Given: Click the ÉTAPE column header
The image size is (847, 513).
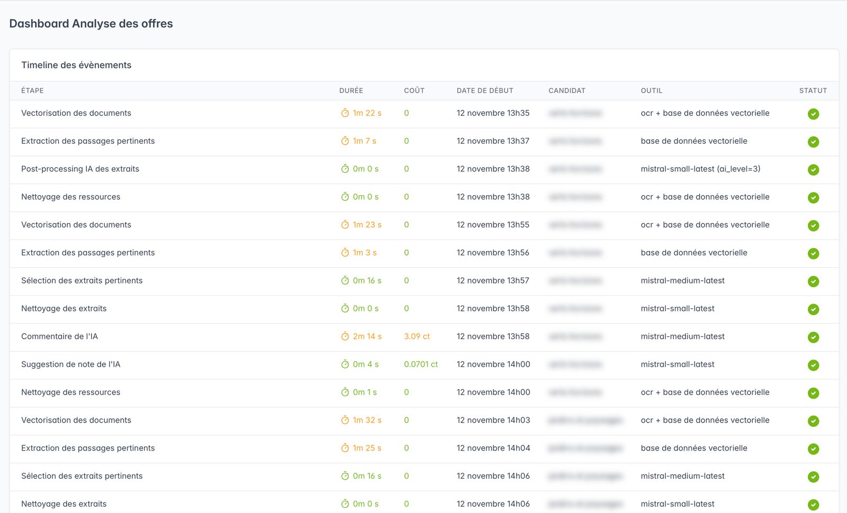Looking at the screenshot, I should coord(32,90).
